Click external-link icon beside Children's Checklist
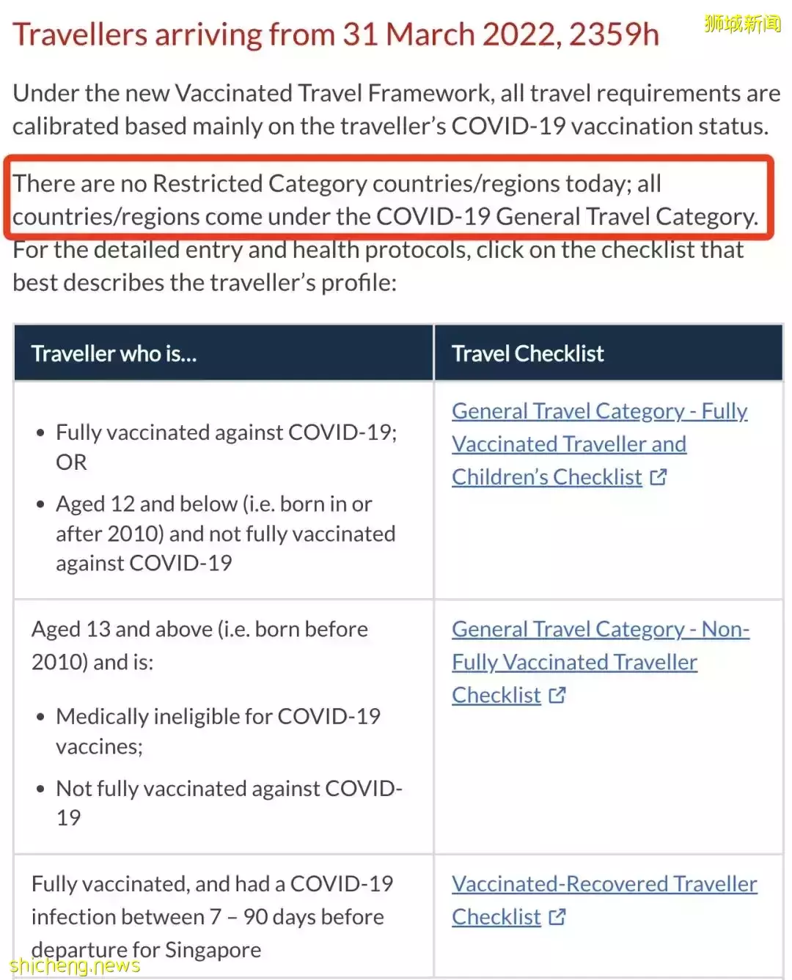Screen dimensions: 792x980 pos(659,477)
